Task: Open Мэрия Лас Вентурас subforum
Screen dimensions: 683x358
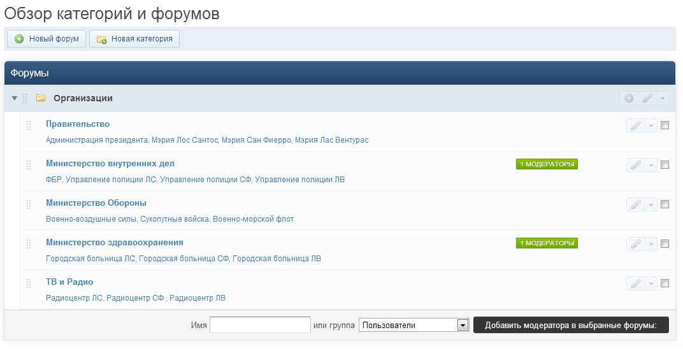Action: pos(331,140)
